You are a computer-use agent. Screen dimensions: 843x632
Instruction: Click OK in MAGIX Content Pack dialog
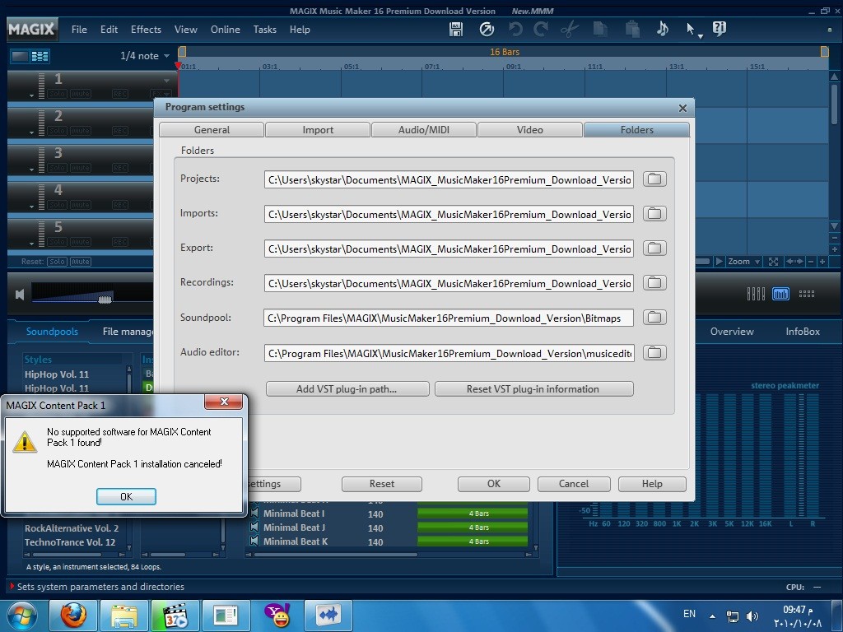[126, 496]
